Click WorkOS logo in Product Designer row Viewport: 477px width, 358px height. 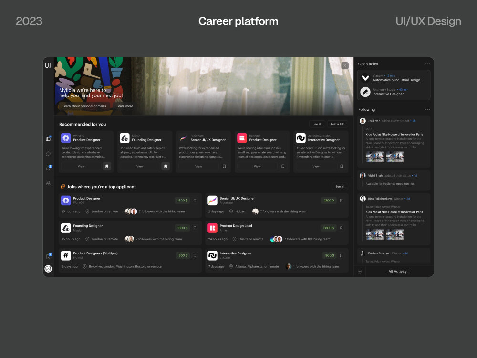(66, 200)
